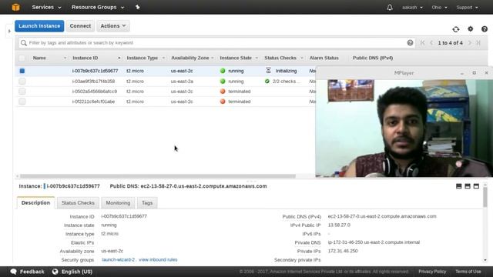Open the AWS console home cube icon

click(x=15, y=7)
